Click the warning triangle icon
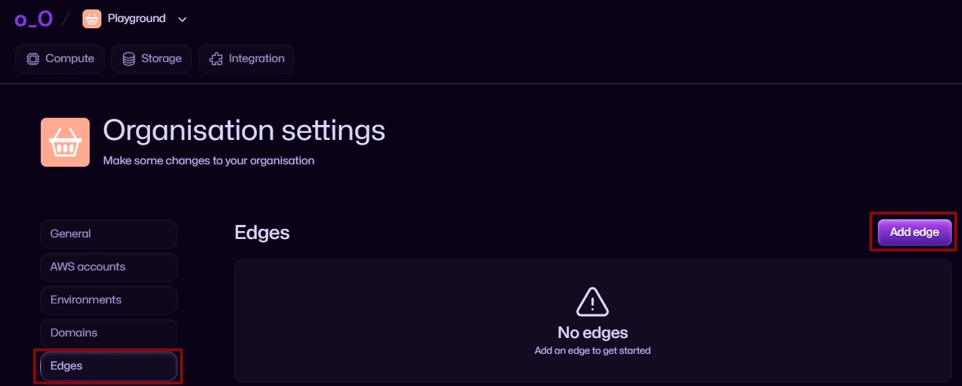Screen dimensions: 962x386 click(593, 302)
